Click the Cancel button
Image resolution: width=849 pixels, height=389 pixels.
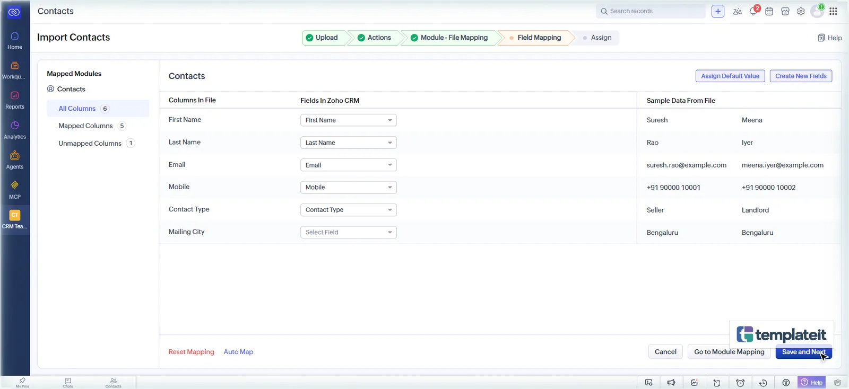(x=665, y=352)
